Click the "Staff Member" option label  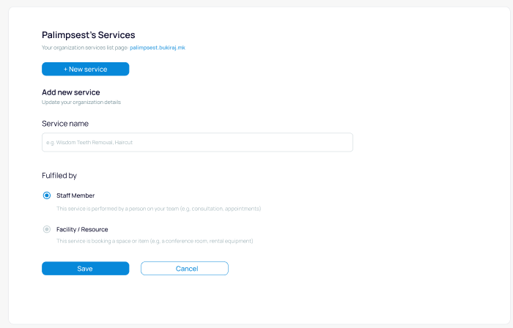click(x=75, y=195)
